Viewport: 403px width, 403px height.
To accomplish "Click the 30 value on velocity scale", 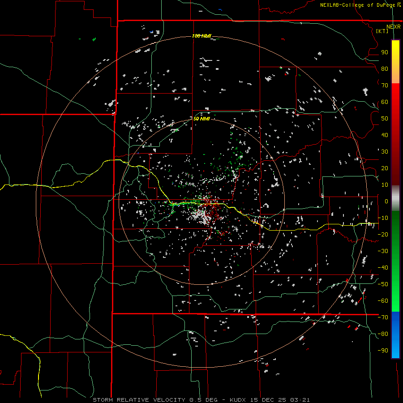I will point(385,152).
